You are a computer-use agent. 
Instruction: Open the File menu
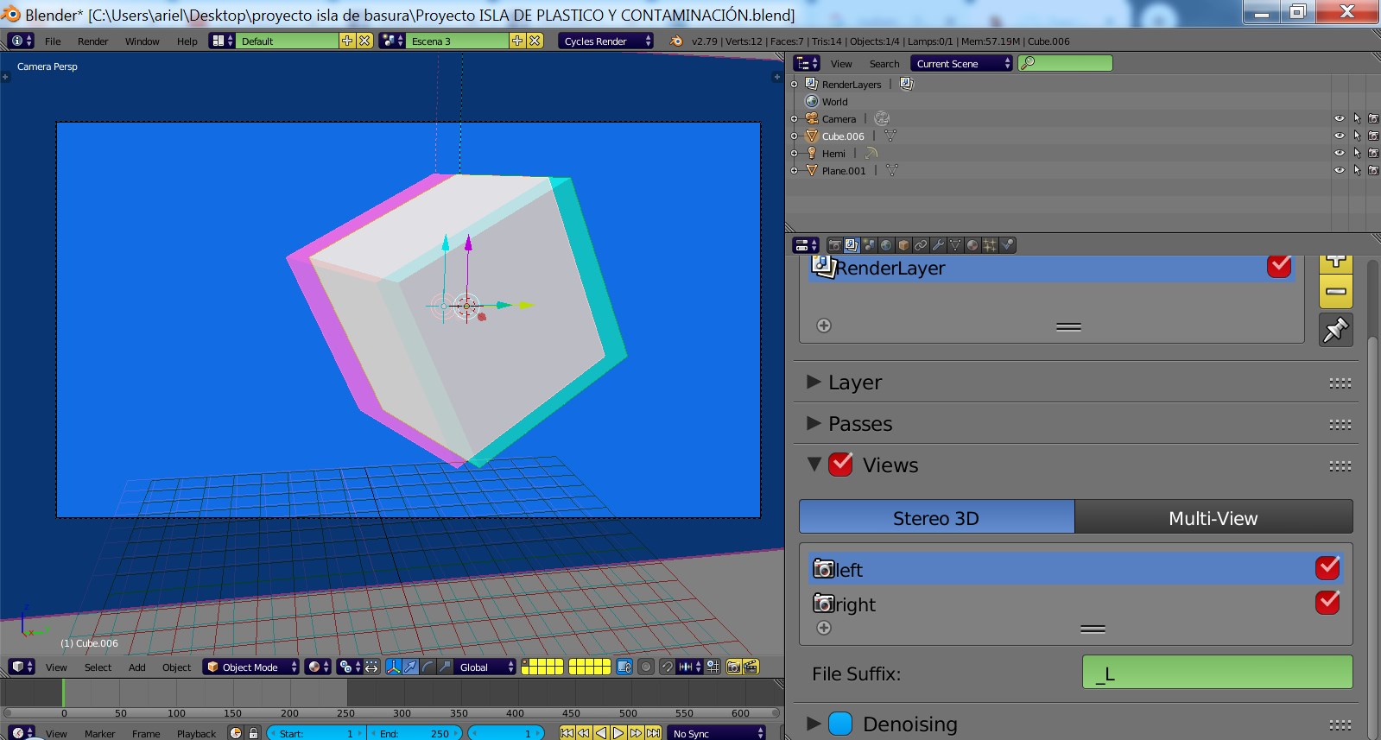(53, 41)
